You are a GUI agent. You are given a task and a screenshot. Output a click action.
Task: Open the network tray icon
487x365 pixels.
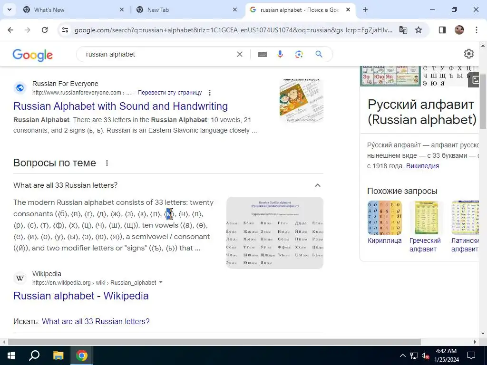[x=414, y=355]
